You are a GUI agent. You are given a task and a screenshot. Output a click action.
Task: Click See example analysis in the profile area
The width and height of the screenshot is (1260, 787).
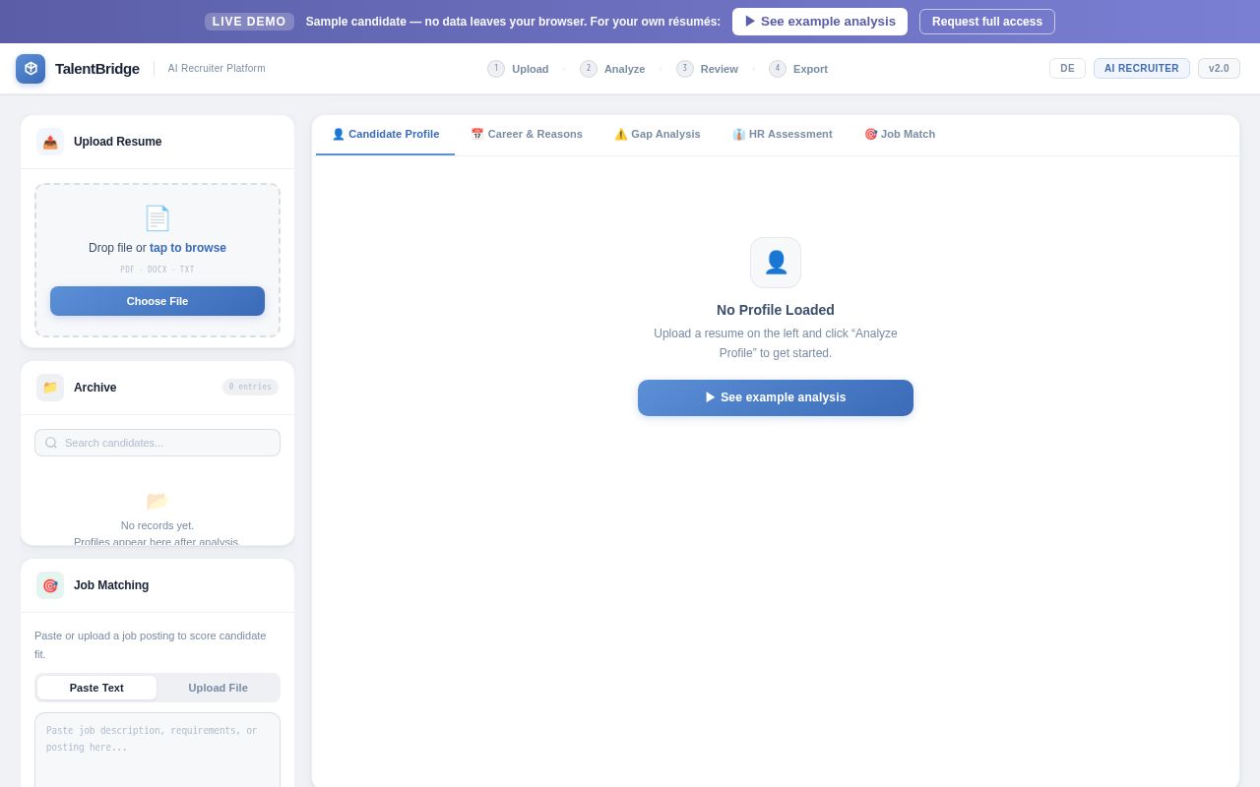pos(776,397)
